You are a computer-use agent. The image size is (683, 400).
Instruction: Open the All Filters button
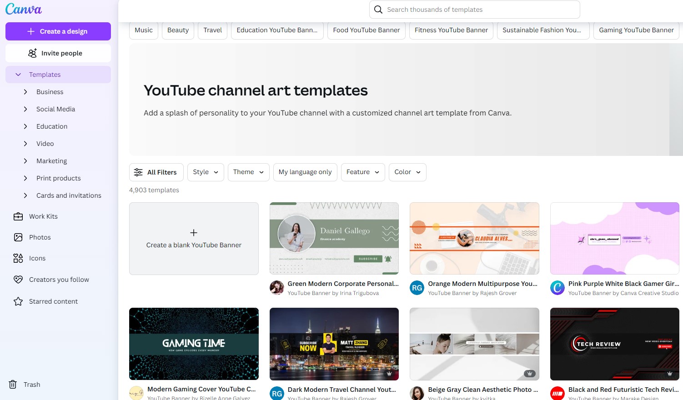coord(156,172)
